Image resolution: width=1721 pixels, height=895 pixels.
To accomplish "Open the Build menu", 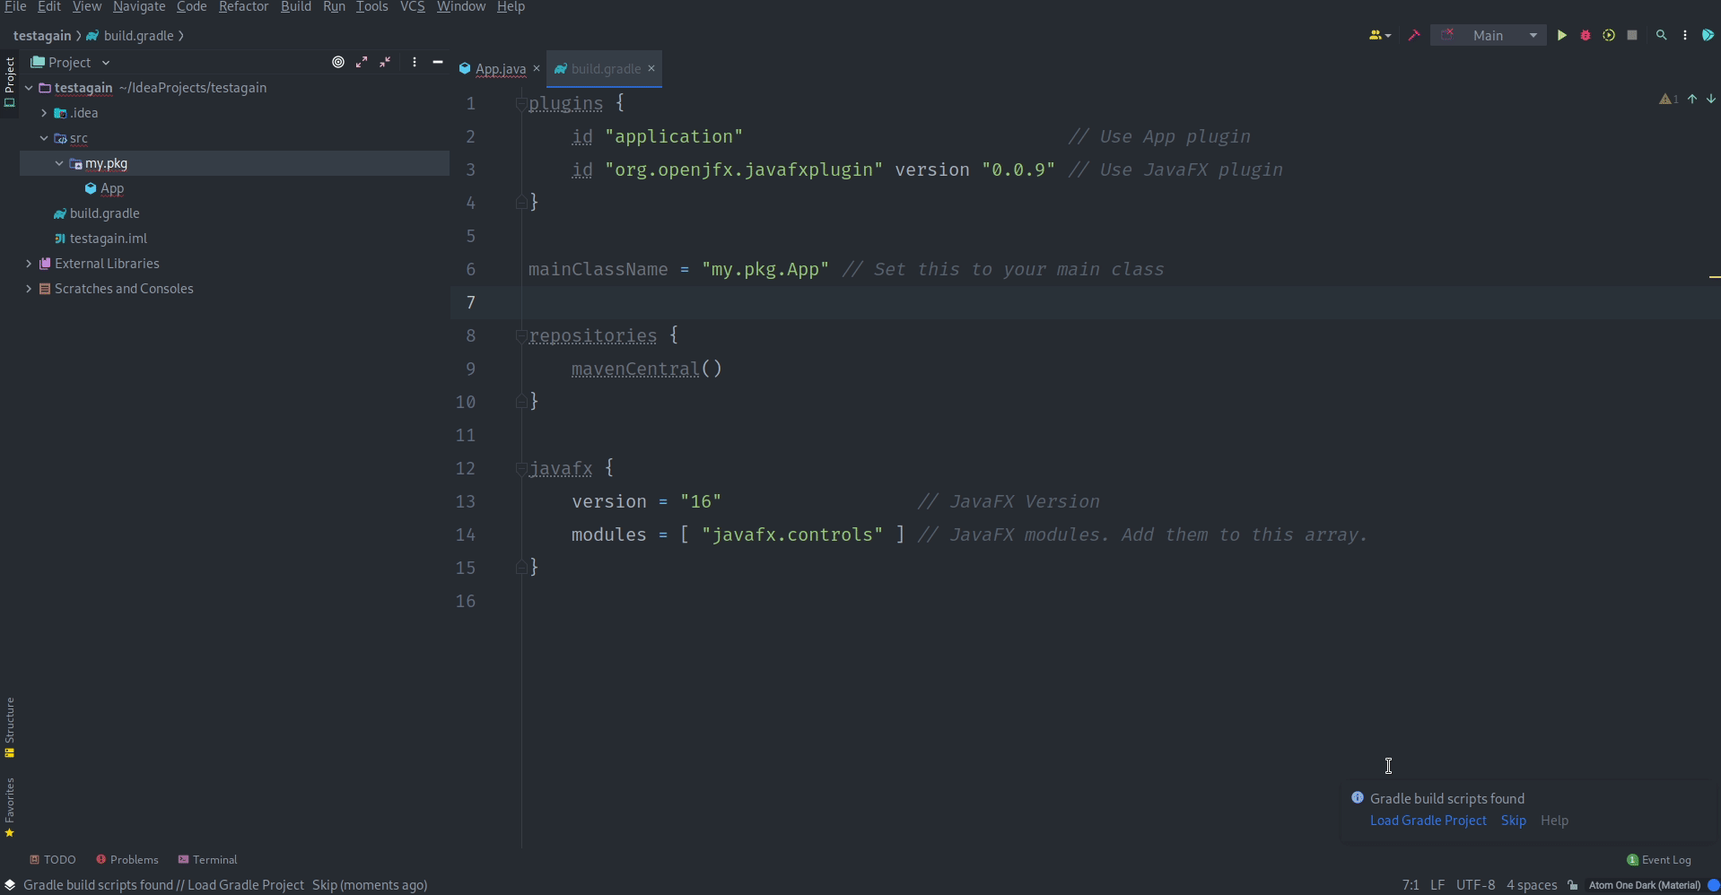I will [x=296, y=7].
